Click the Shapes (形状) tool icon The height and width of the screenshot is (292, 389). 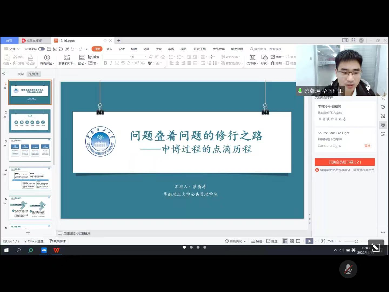264,57
